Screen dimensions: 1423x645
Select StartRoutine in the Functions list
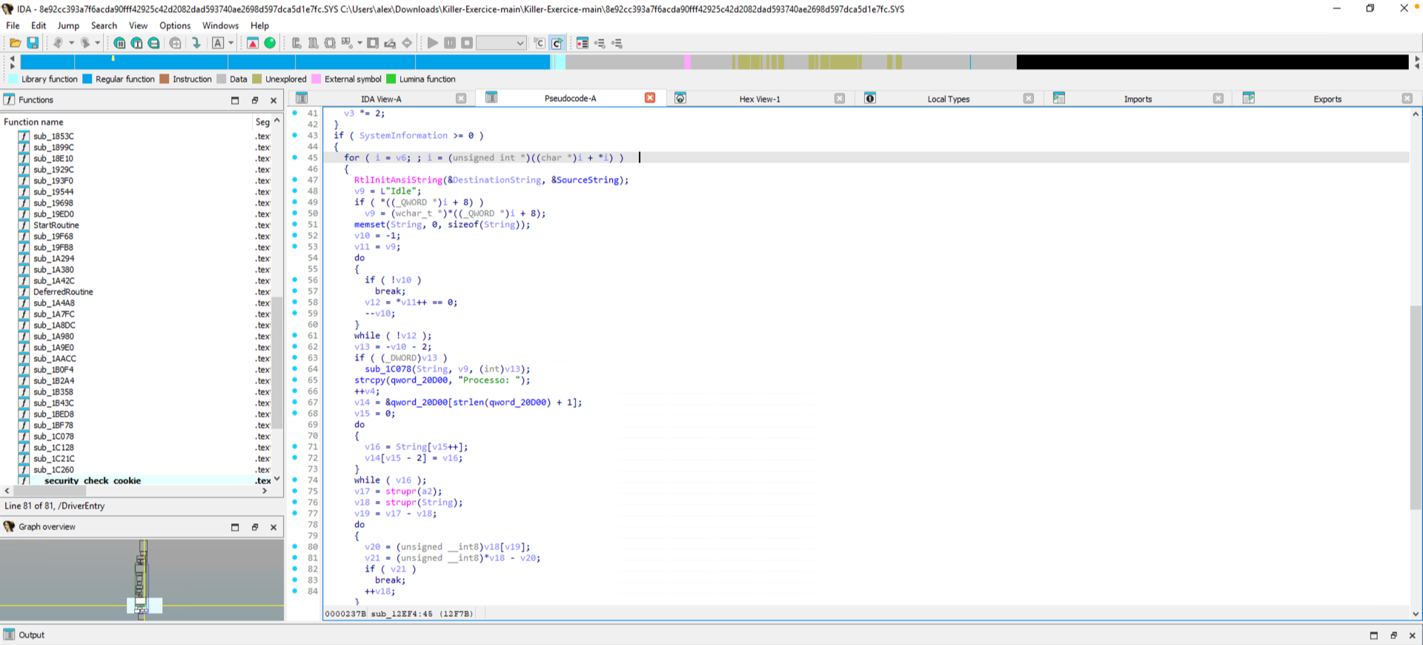pyautogui.click(x=56, y=225)
